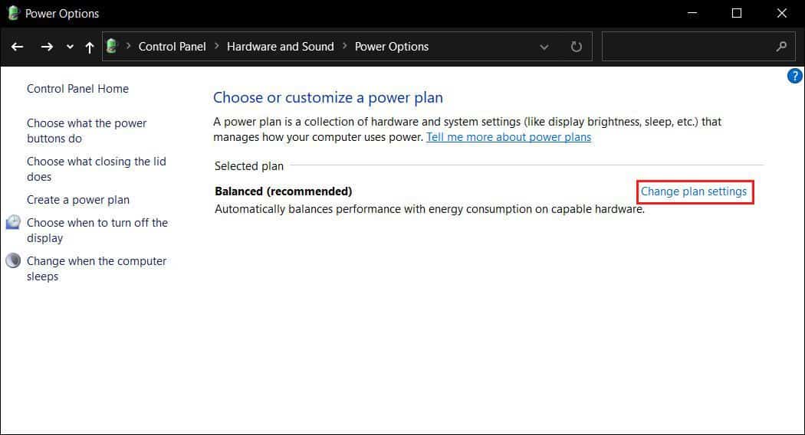Viewport: 805px width, 435px height.
Task: Click the Forward navigation arrow
Action: coord(47,47)
